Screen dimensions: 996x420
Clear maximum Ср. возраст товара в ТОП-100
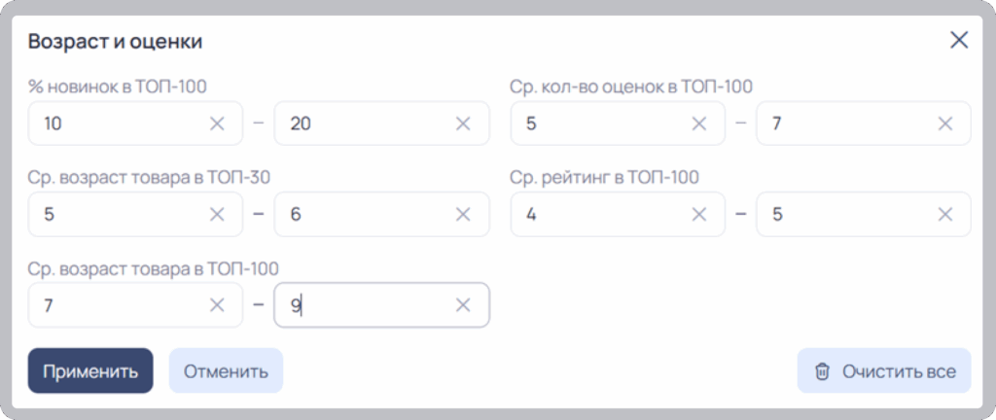click(x=463, y=305)
